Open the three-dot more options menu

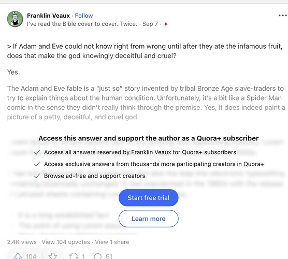[x=283, y=16]
